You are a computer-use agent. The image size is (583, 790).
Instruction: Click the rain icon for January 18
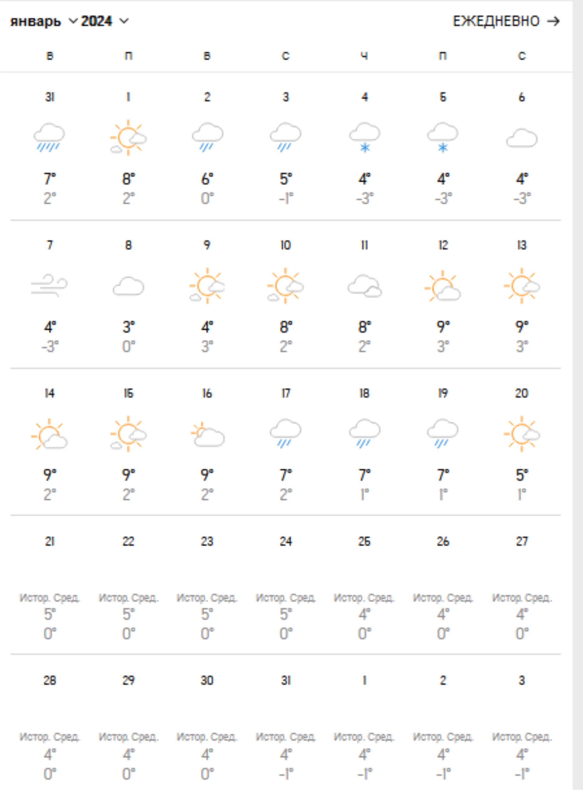click(x=365, y=433)
